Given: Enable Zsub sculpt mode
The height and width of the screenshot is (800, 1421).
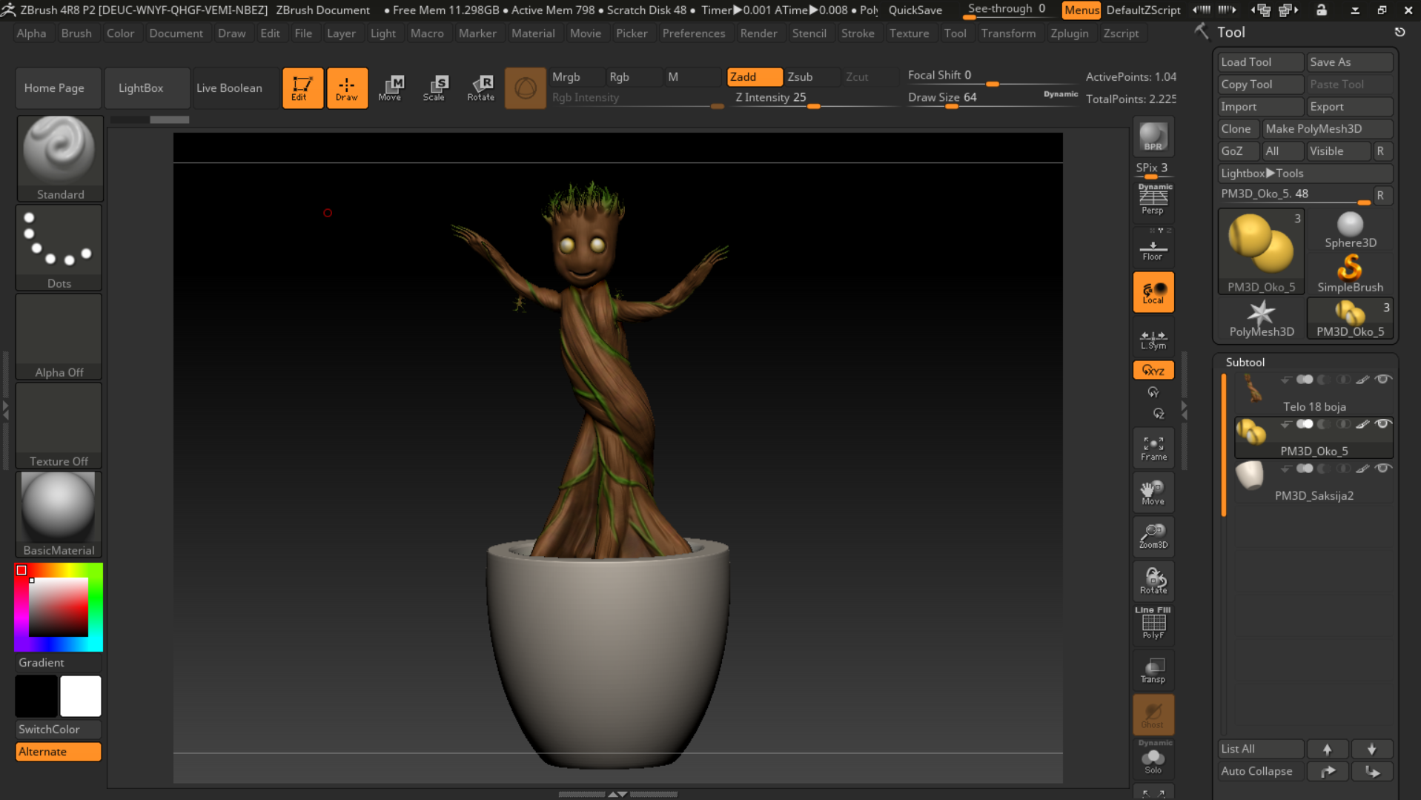Looking at the screenshot, I should pyautogui.click(x=811, y=76).
